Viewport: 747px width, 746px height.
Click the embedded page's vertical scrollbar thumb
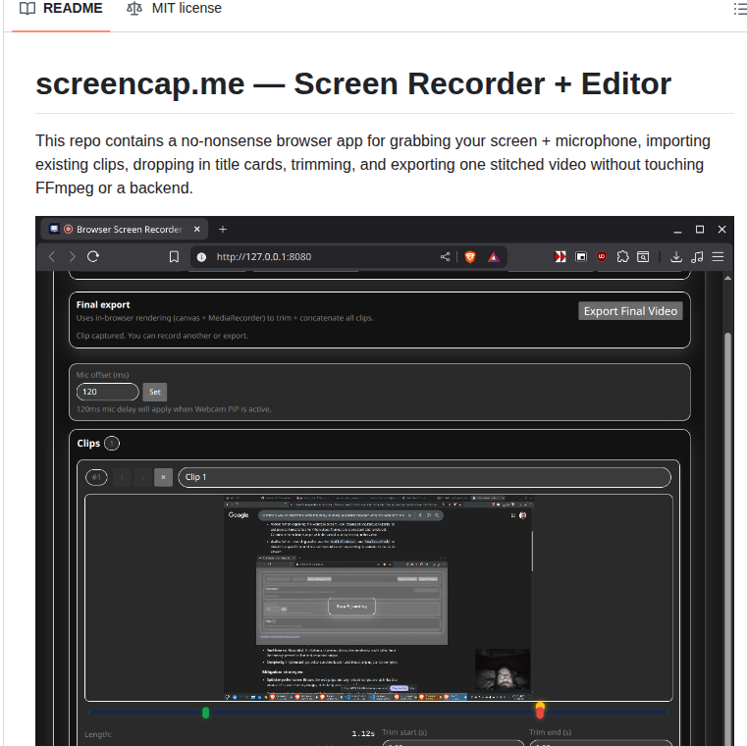pyautogui.click(x=727, y=538)
